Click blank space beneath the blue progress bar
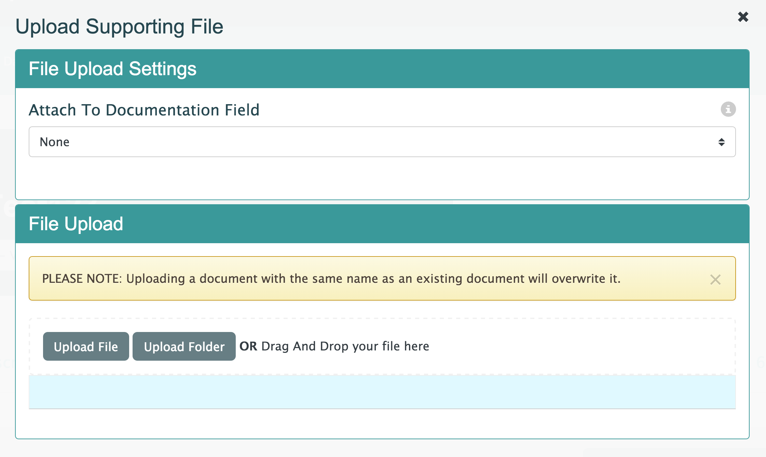 382,424
